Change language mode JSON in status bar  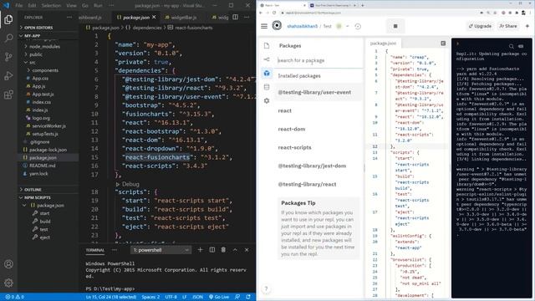tap(197, 297)
